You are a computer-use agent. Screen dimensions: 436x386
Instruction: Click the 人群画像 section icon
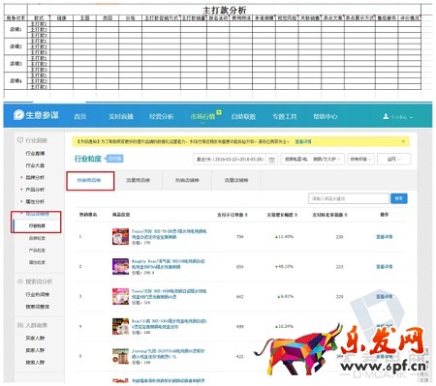pyautogui.click(x=20, y=325)
